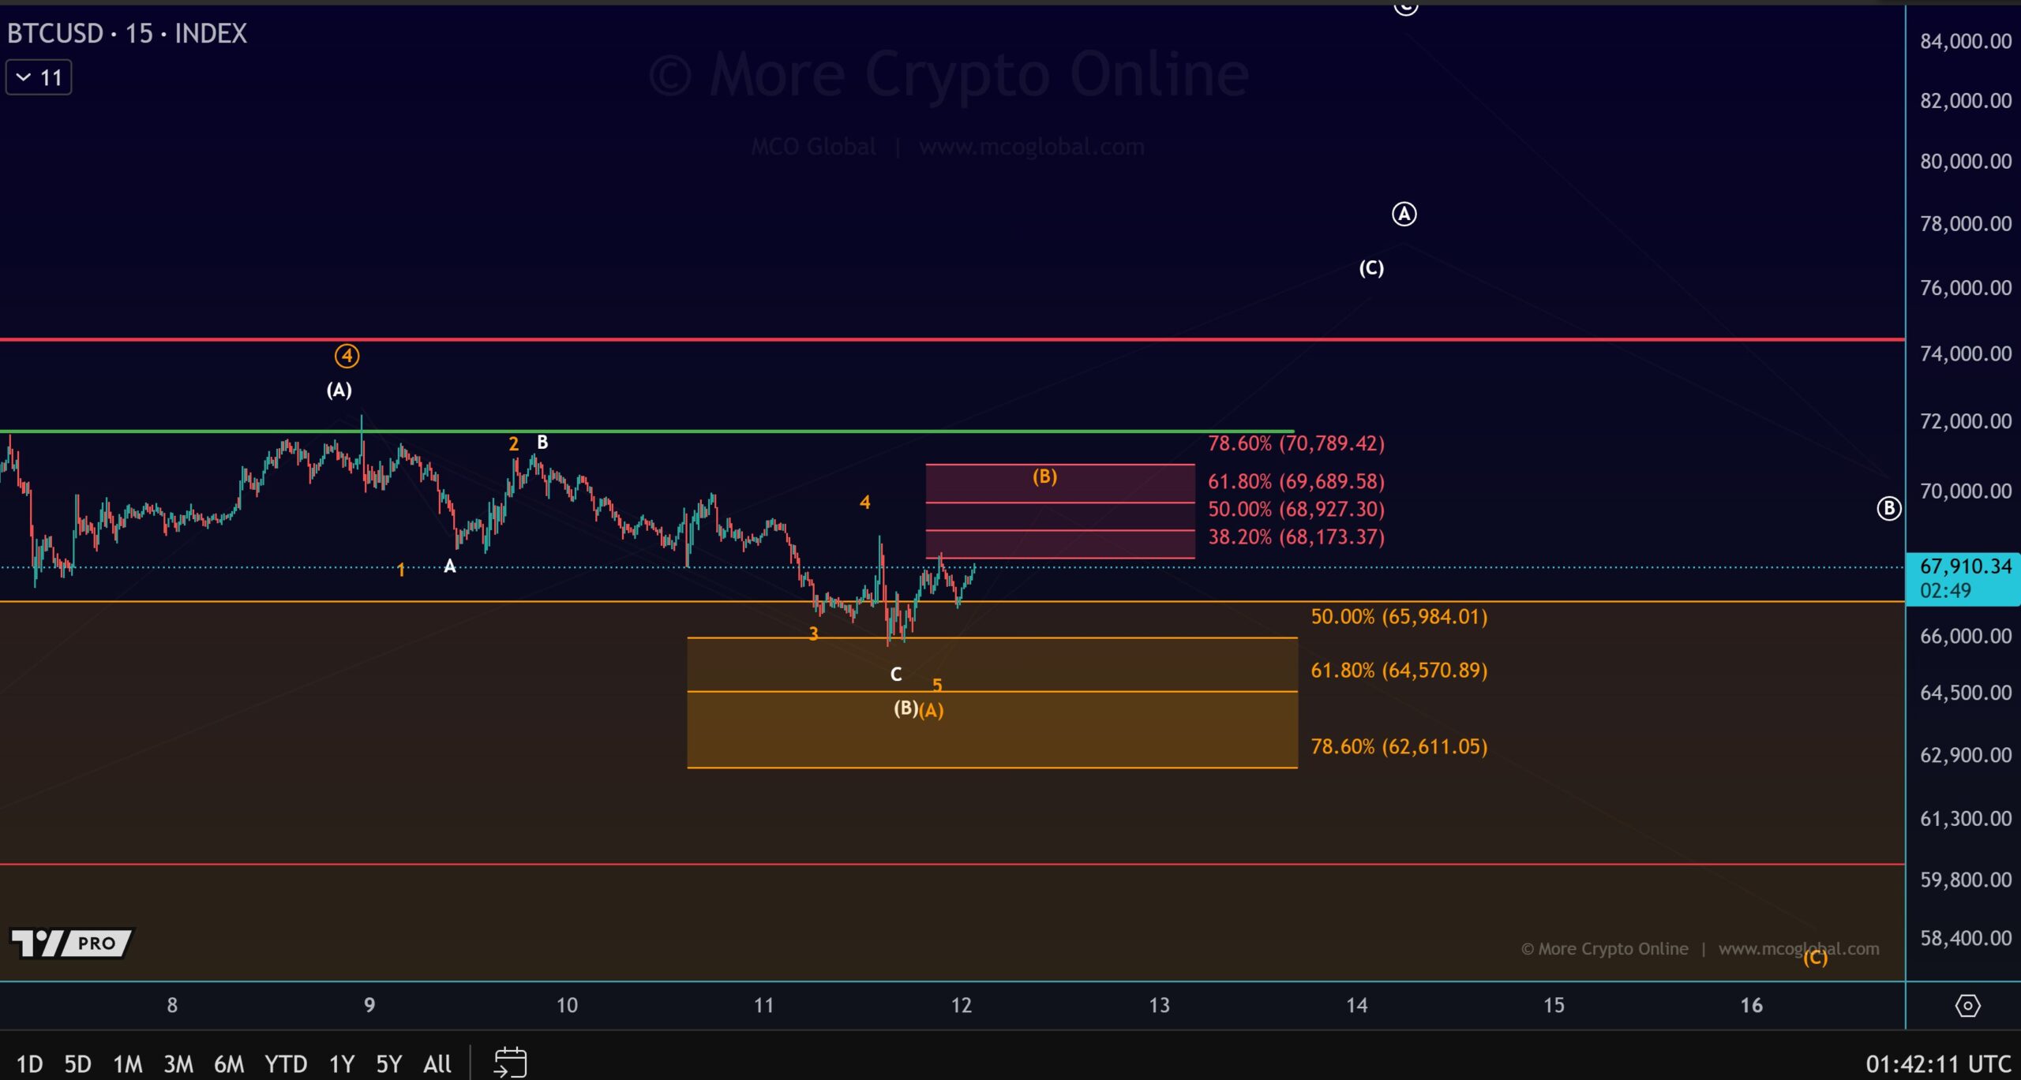
Task: Switch to the YTD range
Action: click(287, 1063)
